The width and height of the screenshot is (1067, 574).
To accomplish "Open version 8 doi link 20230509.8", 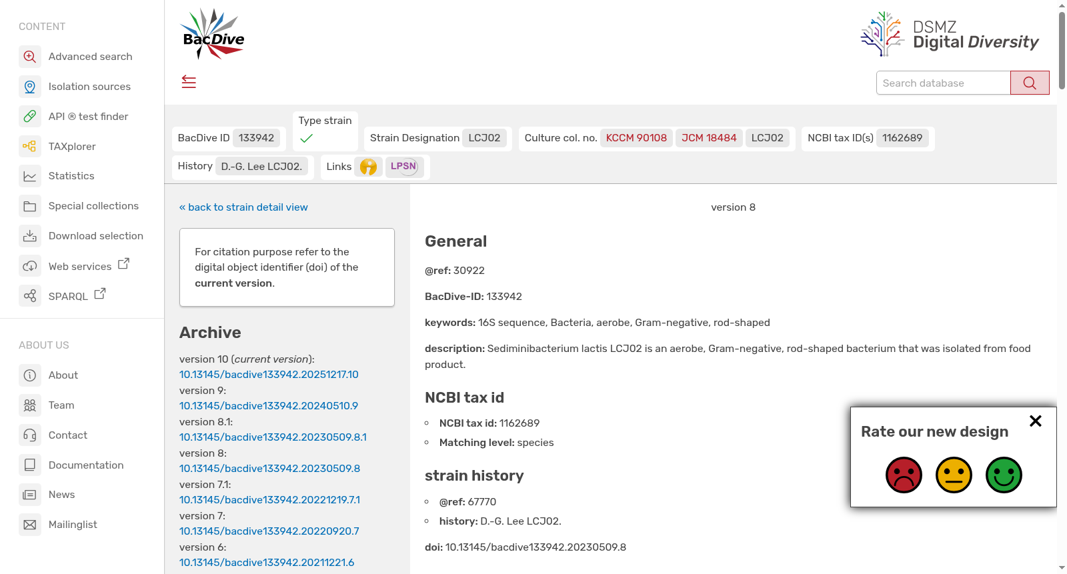I will (x=269, y=469).
